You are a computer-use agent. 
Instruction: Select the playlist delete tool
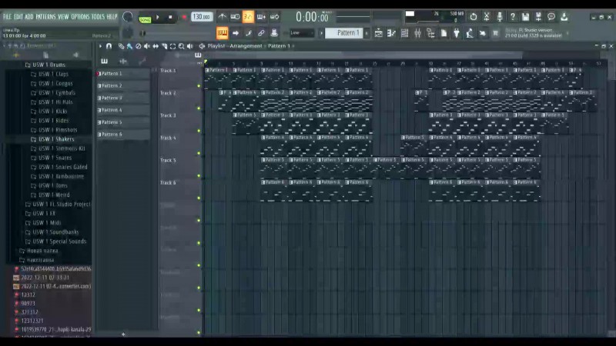tap(139, 46)
